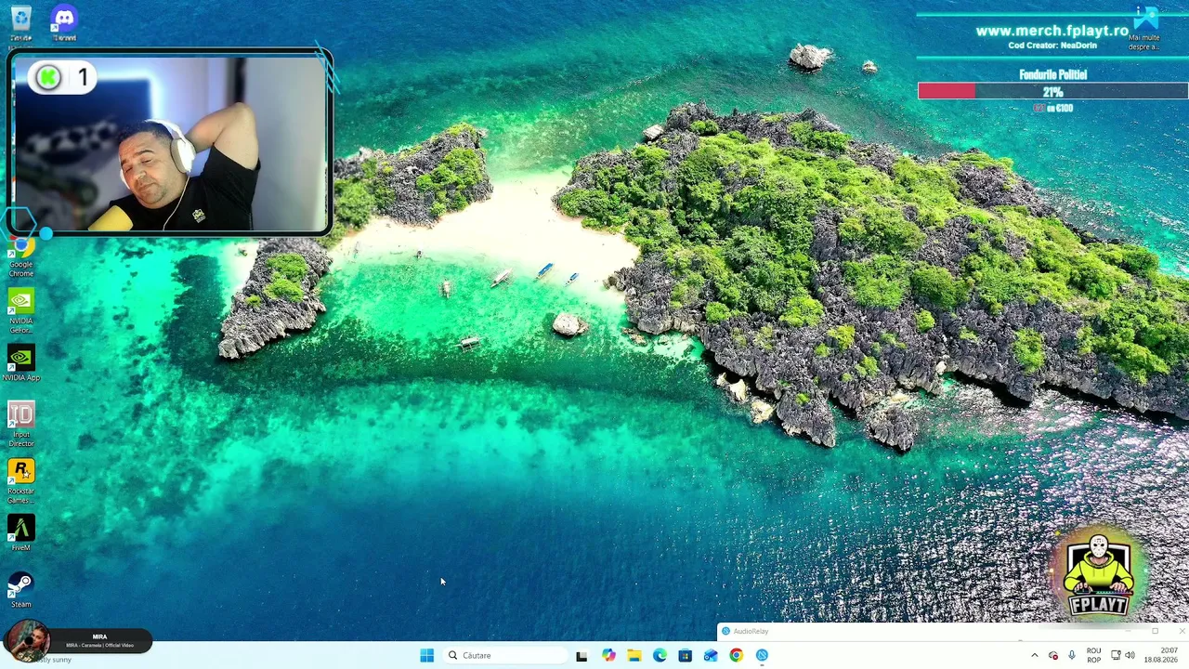Screen dimensions: 1189x669
Task: Launch Copilot from the taskbar
Action: point(608,655)
